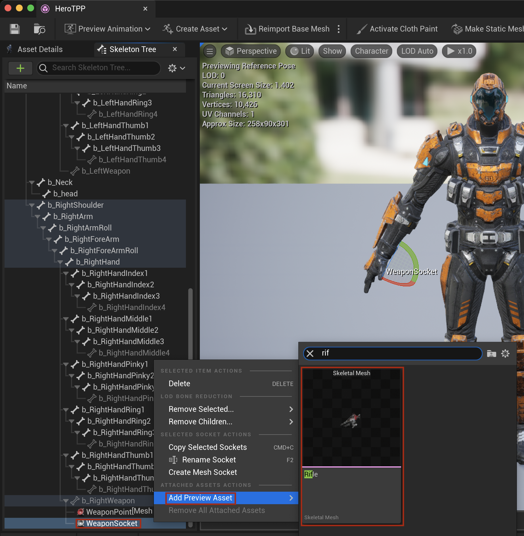Open Preview Animation dropdown

(108, 29)
